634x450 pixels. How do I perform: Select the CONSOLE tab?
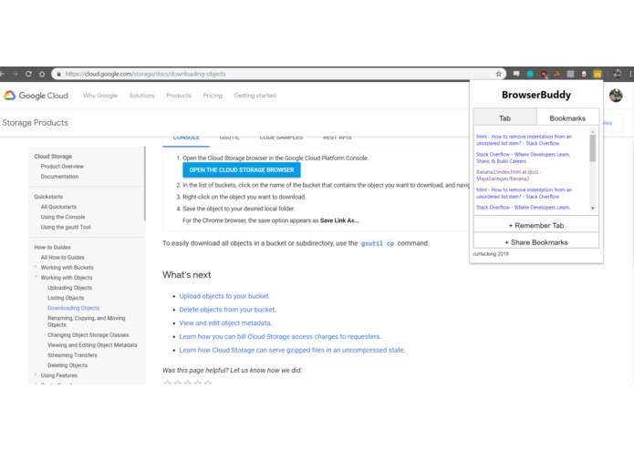(186, 138)
